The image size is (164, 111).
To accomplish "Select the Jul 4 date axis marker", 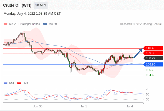I will pos(130,106).
